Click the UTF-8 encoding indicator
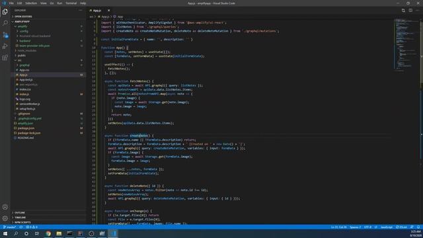This screenshot has width=423, height=238. pos(367,227)
